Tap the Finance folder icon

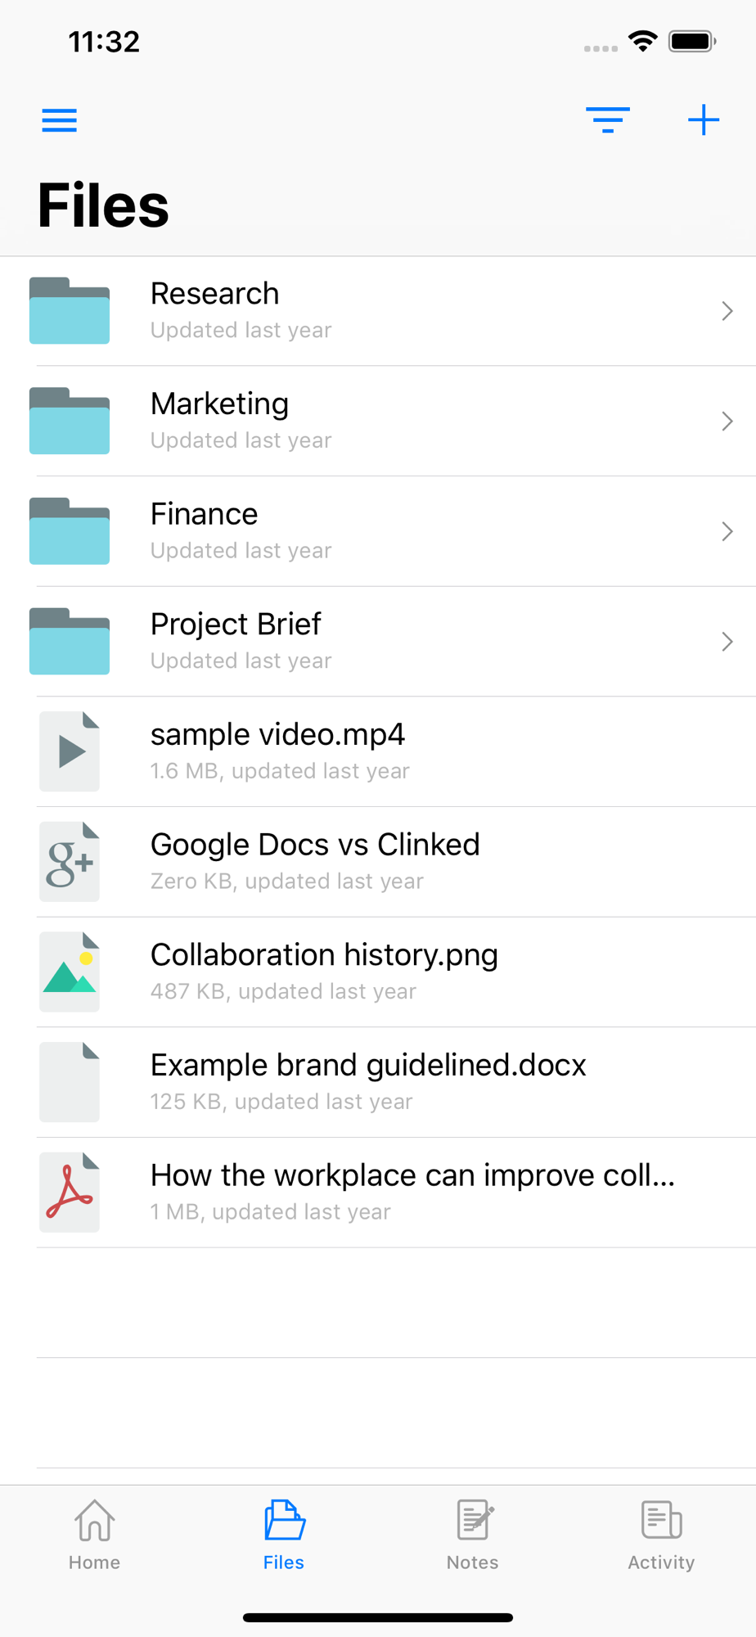coord(70,531)
